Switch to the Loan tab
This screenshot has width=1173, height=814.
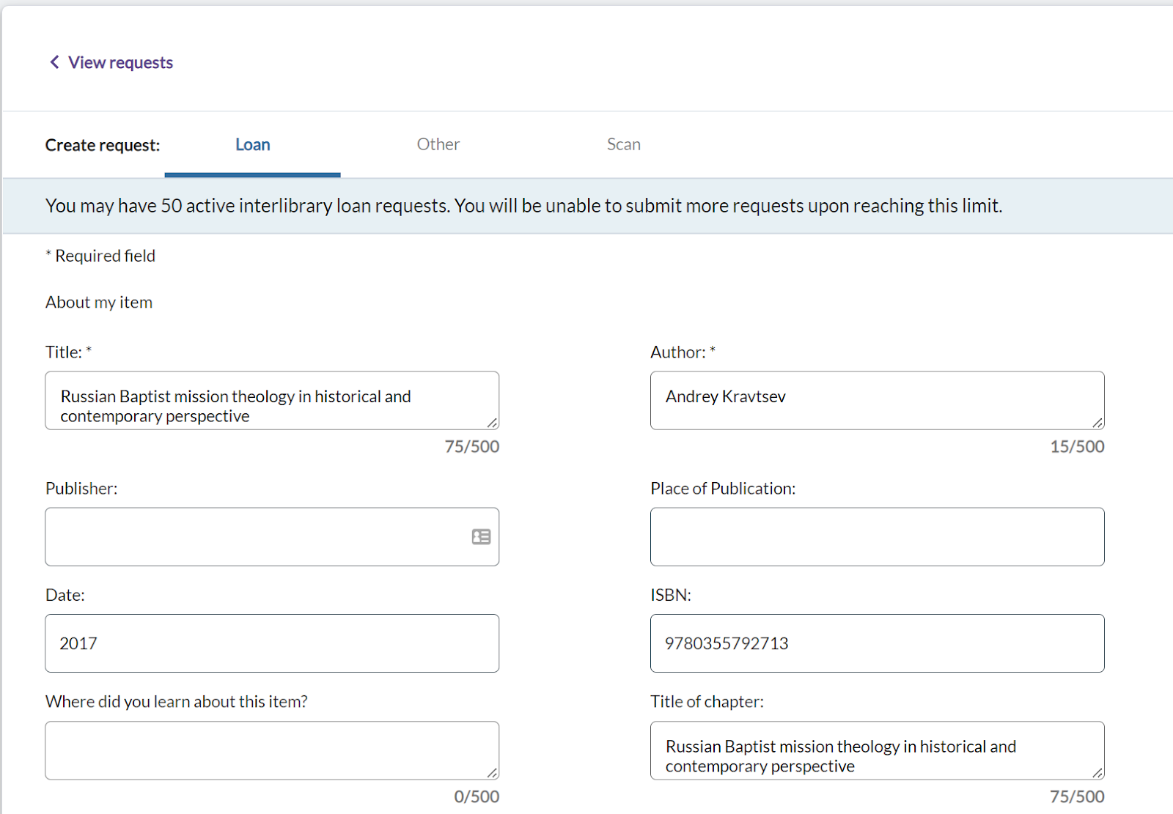253,145
